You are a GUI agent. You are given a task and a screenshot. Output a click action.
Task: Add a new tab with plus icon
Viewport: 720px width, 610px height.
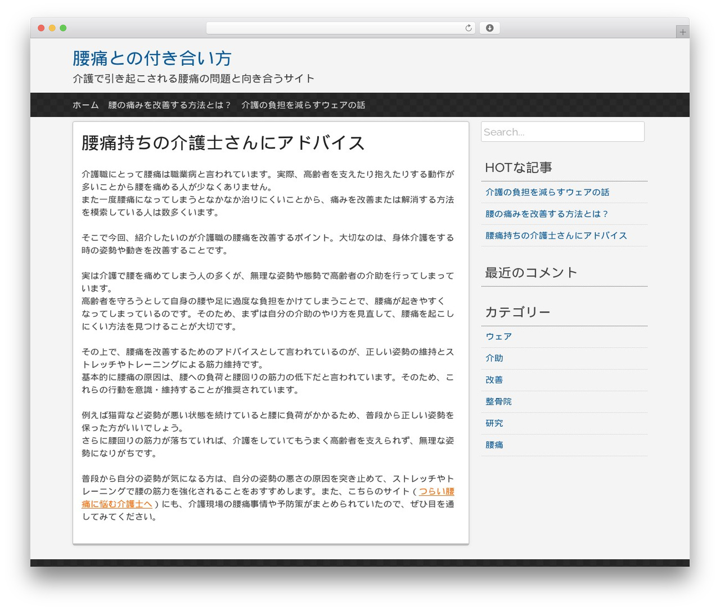(x=682, y=32)
